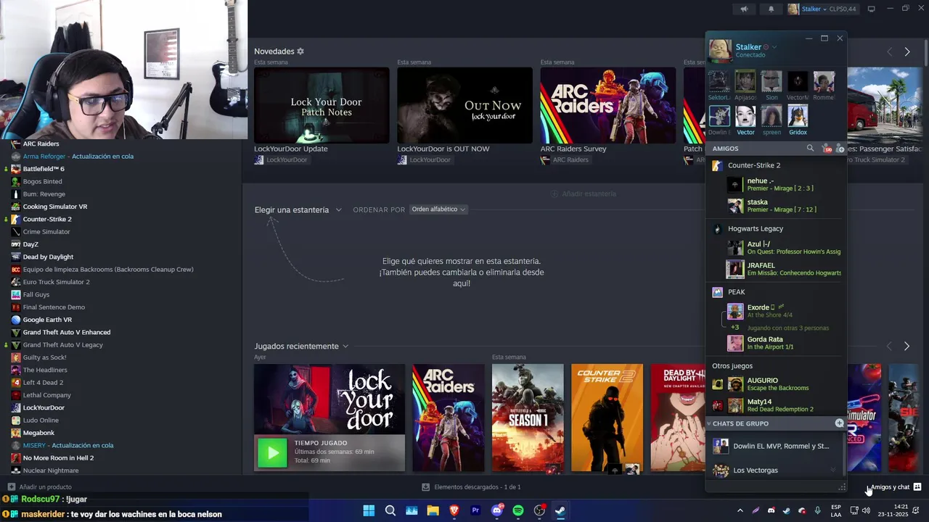This screenshot has height=522, width=929.
Task: Click Añadir un producto link
Action: pos(45,487)
